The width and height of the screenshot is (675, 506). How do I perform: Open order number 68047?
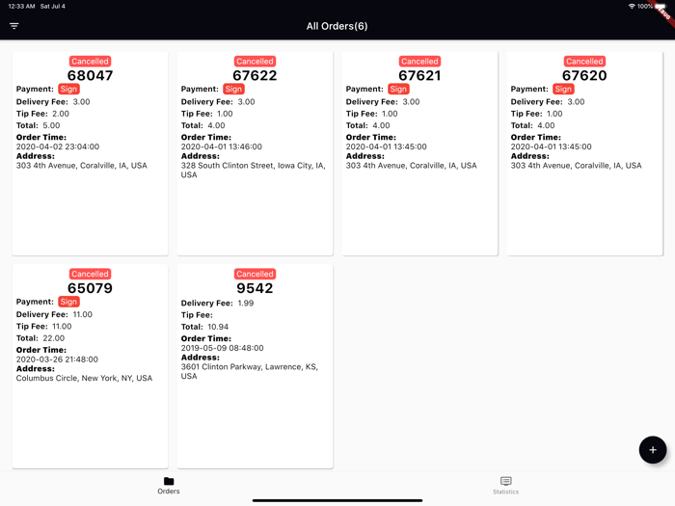click(x=90, y=75)
